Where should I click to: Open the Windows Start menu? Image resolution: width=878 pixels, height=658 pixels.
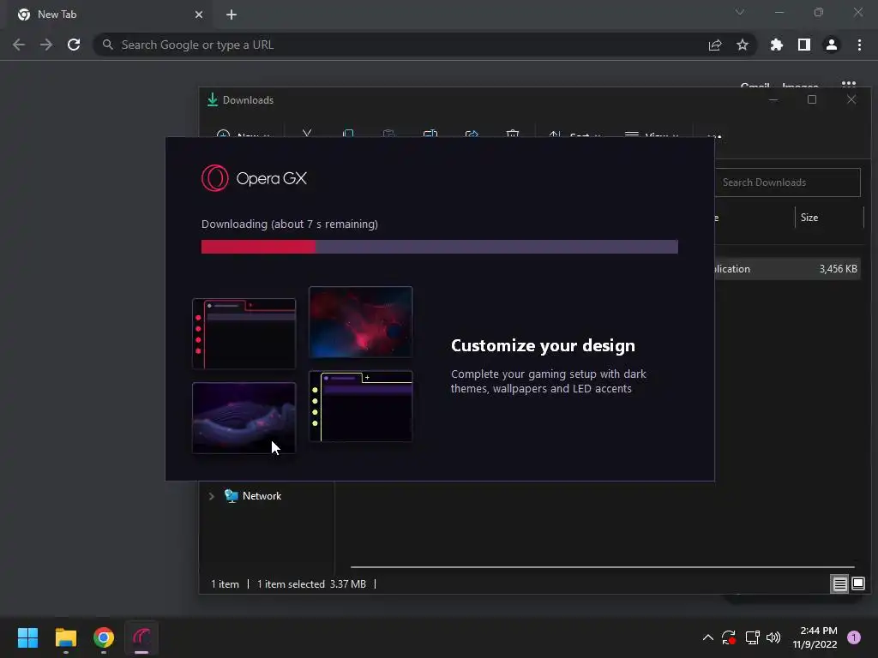[27, 637]
